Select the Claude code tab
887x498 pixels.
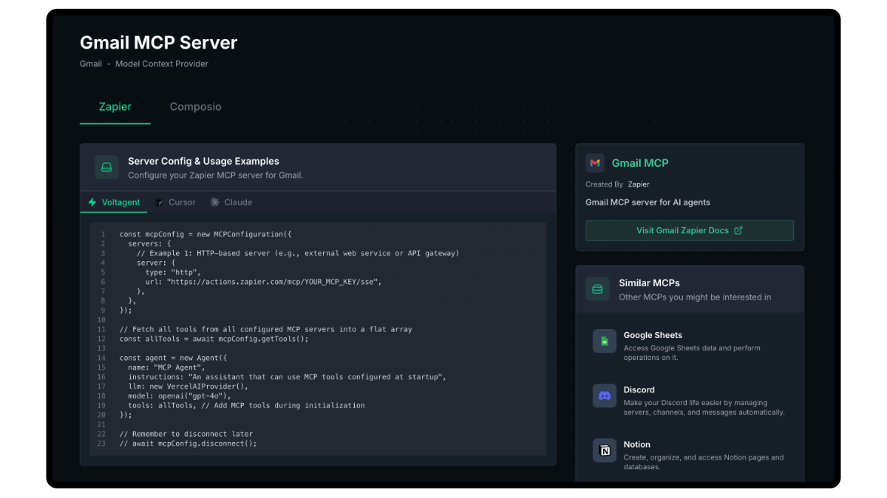pos(231,202)
